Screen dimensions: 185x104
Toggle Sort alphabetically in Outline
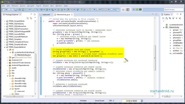click(x=166, y=18)
